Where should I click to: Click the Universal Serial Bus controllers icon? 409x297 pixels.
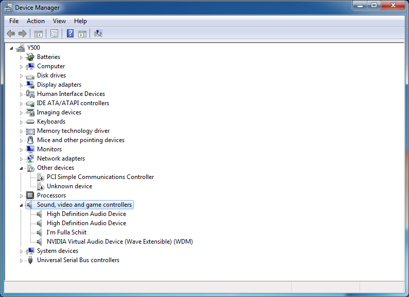pos(30,260)
